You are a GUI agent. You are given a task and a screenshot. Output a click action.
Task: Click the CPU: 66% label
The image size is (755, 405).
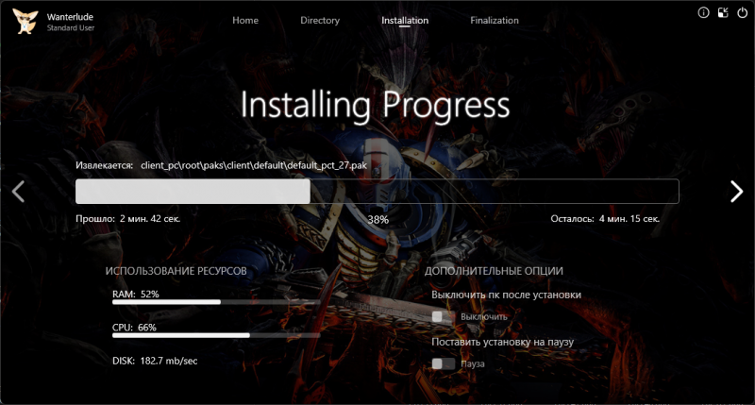(134, 328)
